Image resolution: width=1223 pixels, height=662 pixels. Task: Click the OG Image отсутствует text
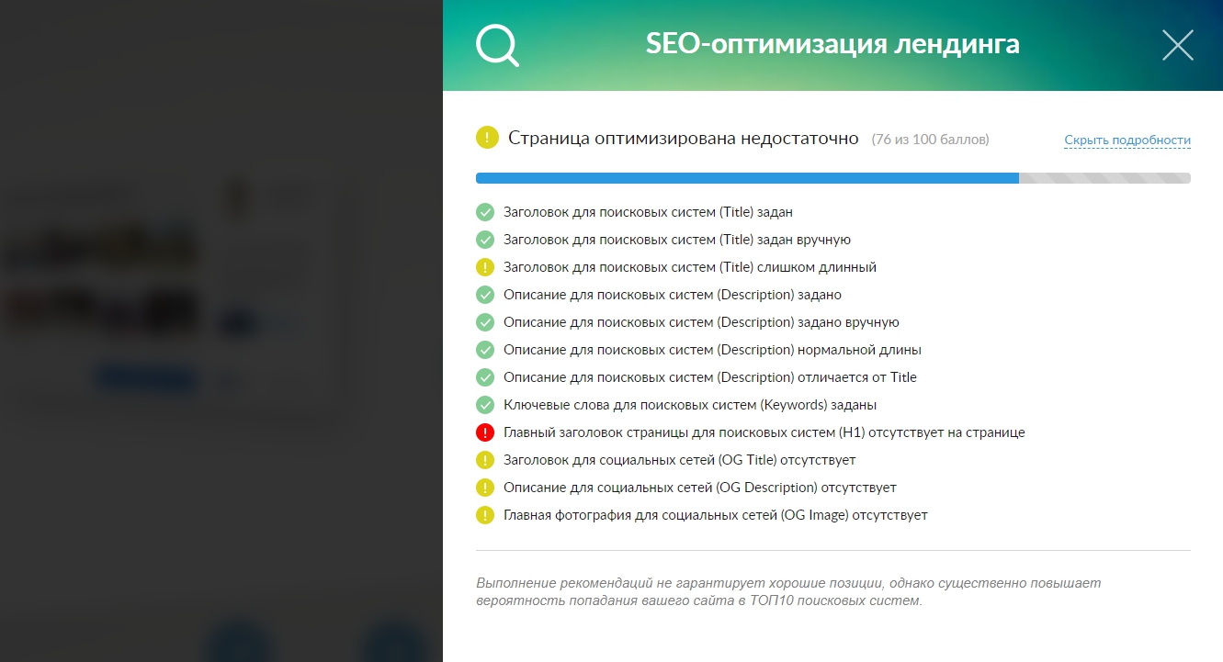(715, 515)
